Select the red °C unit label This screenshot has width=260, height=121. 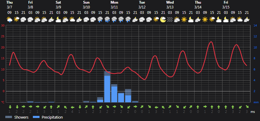click(3, 102)
